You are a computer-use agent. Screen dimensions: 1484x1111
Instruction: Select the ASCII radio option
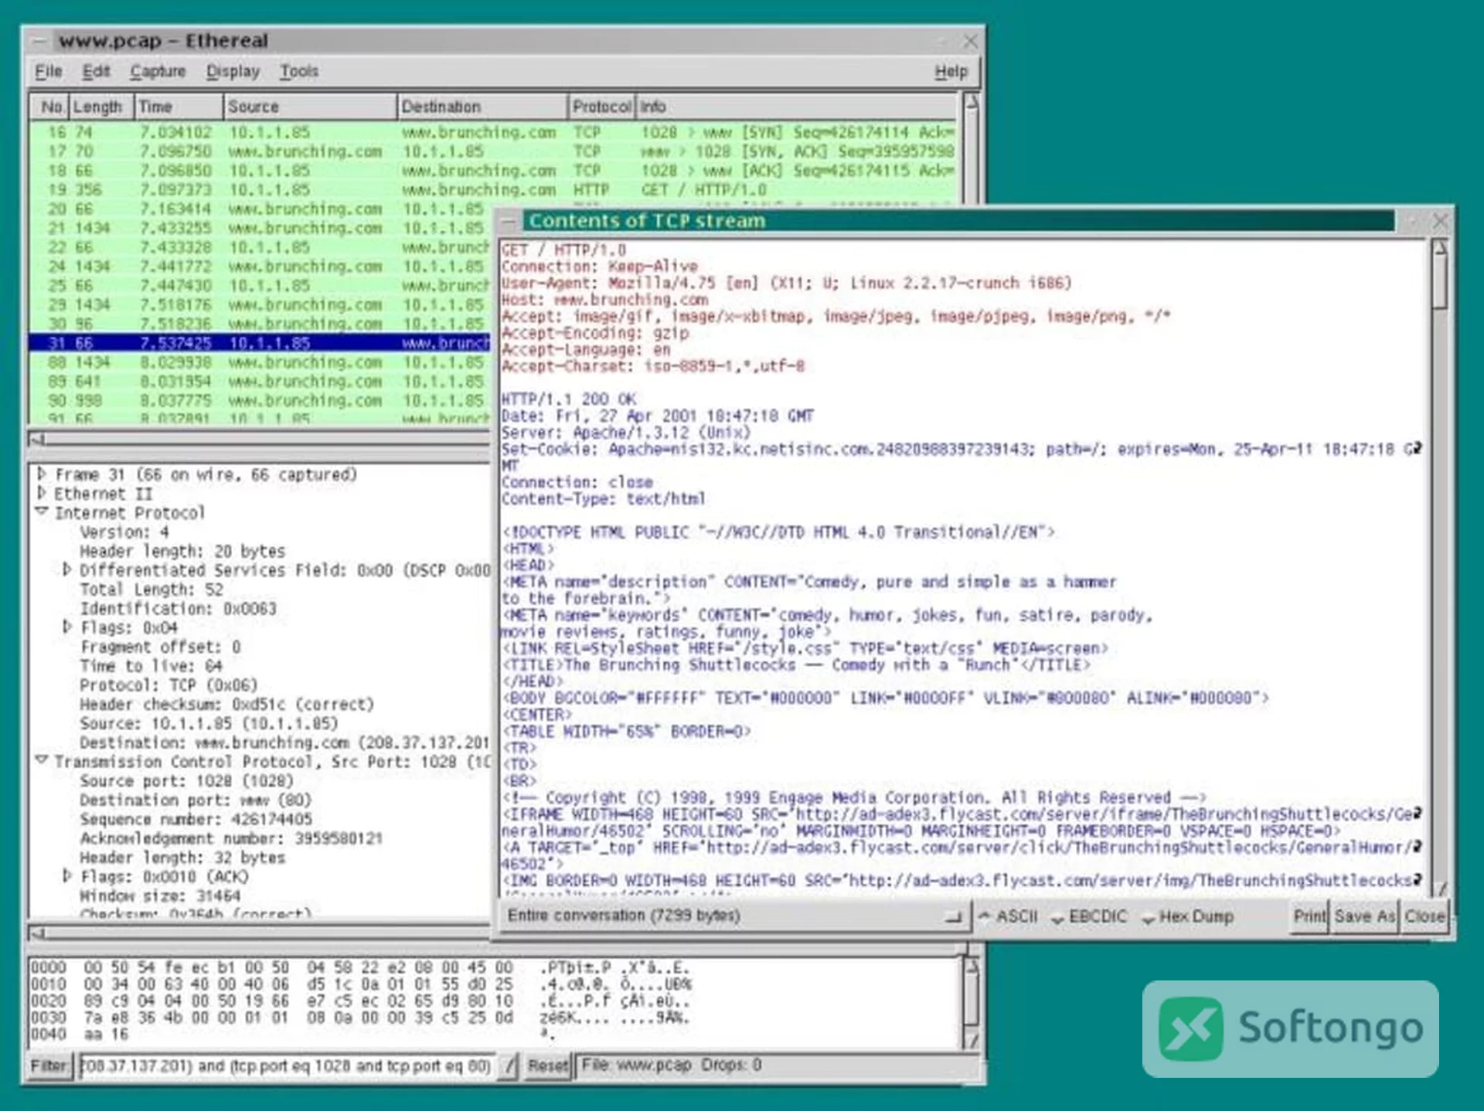(1008, 916)
